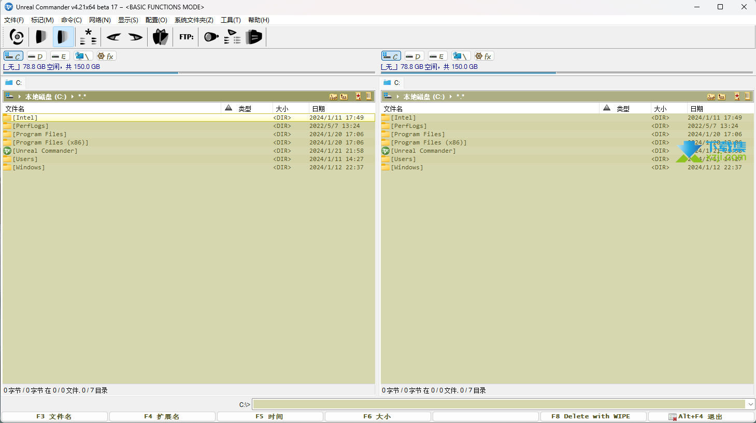Viewport: 756px width, 423px height.
Task: Click the Alt+F4 退出 button
Action: 701,417
